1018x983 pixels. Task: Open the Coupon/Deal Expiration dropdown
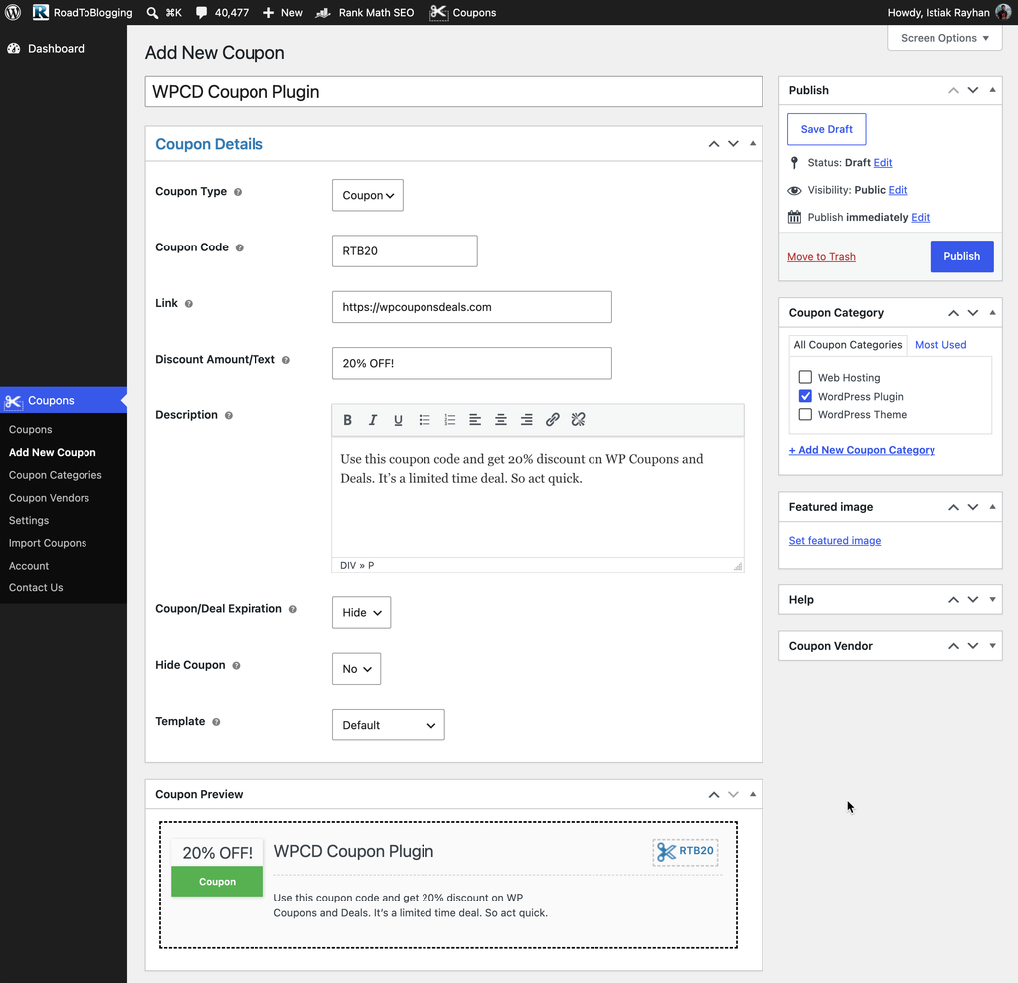[361, 613]
